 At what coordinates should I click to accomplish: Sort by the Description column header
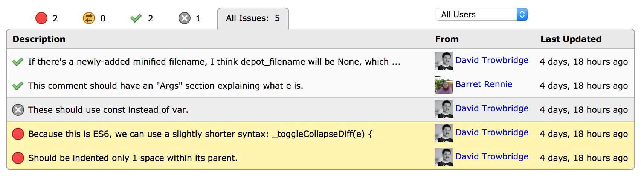point(39,39)
